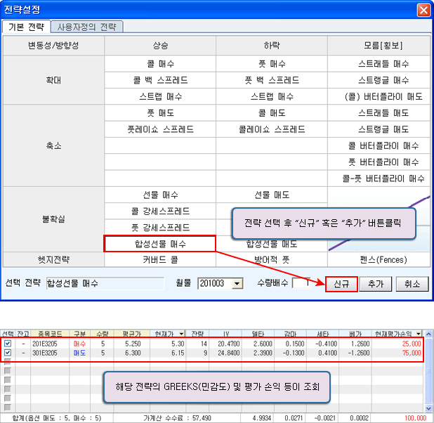Select the 합성선물 매수 strategy cell

159,244
